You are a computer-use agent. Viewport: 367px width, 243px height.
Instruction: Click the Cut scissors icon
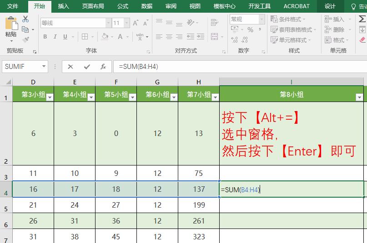25,19
